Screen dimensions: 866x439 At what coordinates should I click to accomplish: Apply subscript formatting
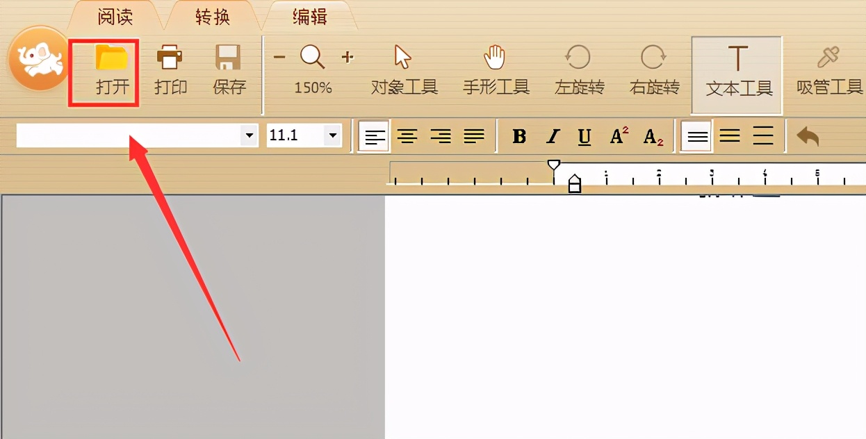(653, 137)
